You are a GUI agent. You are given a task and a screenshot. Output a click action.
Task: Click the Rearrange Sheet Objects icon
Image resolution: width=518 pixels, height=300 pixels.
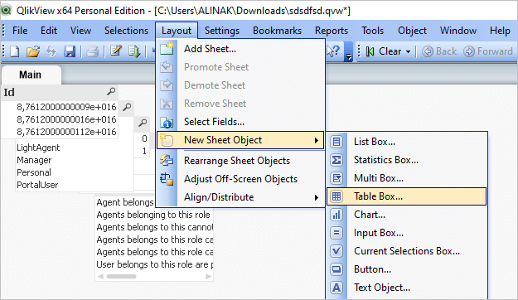pyautogui.click(x=167, y=160)
